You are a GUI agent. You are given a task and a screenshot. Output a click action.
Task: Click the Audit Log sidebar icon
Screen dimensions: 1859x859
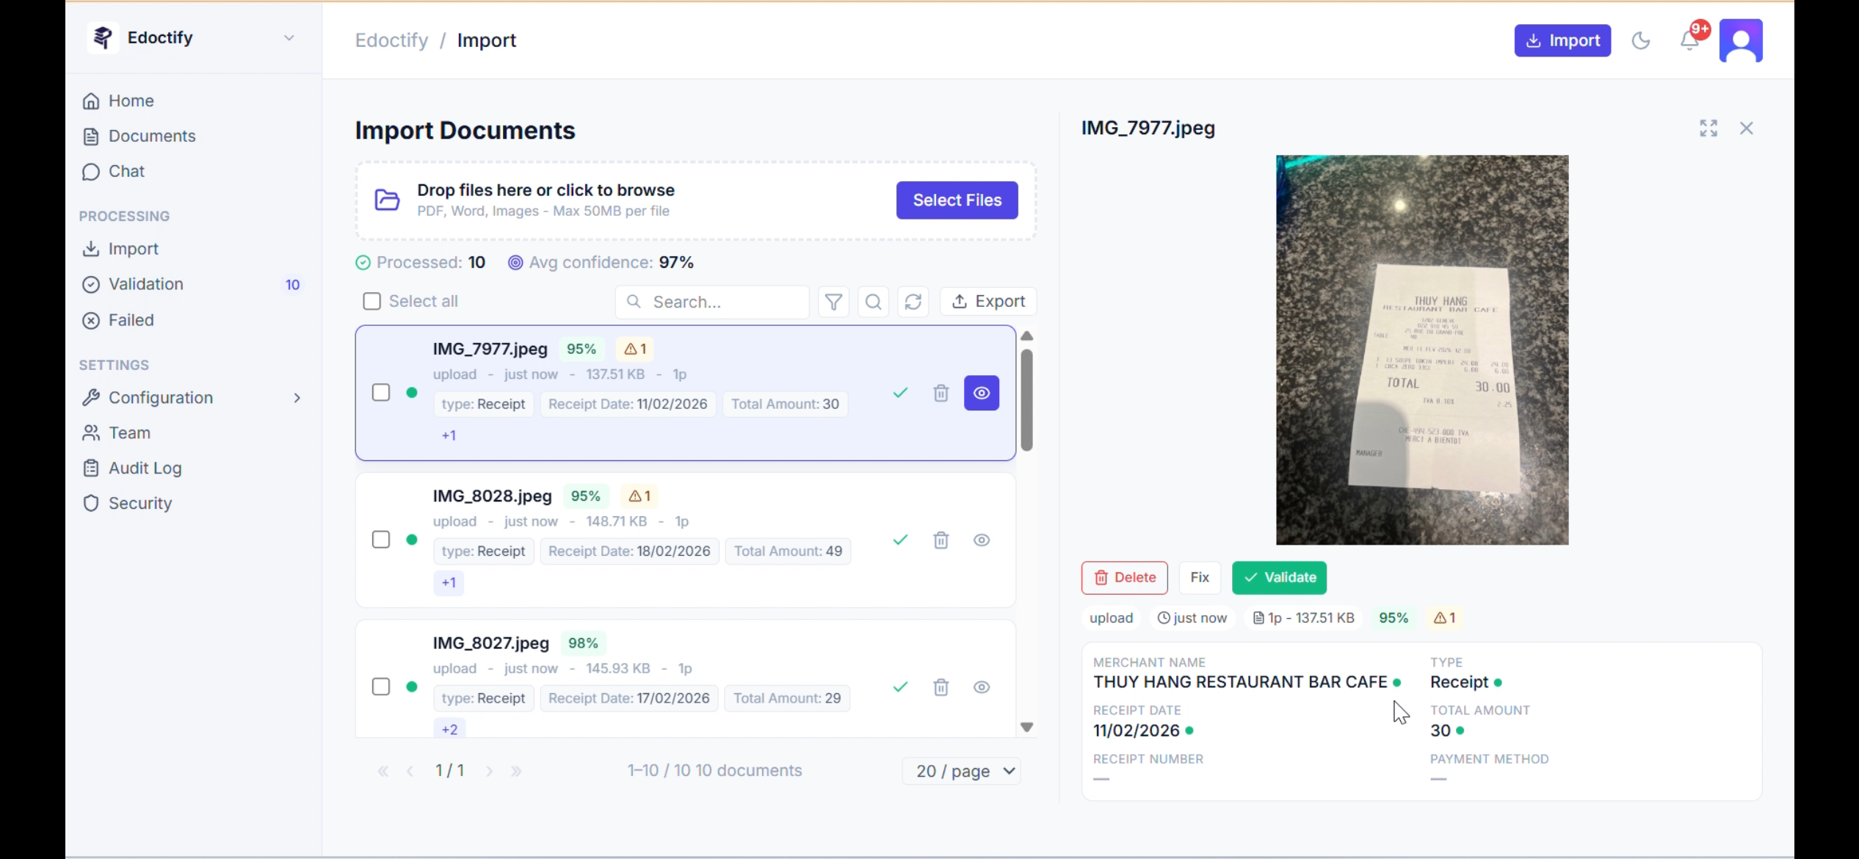tap(90, 468)
